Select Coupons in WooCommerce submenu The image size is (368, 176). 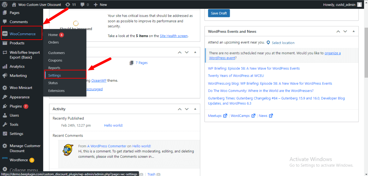tap(55, 60)
